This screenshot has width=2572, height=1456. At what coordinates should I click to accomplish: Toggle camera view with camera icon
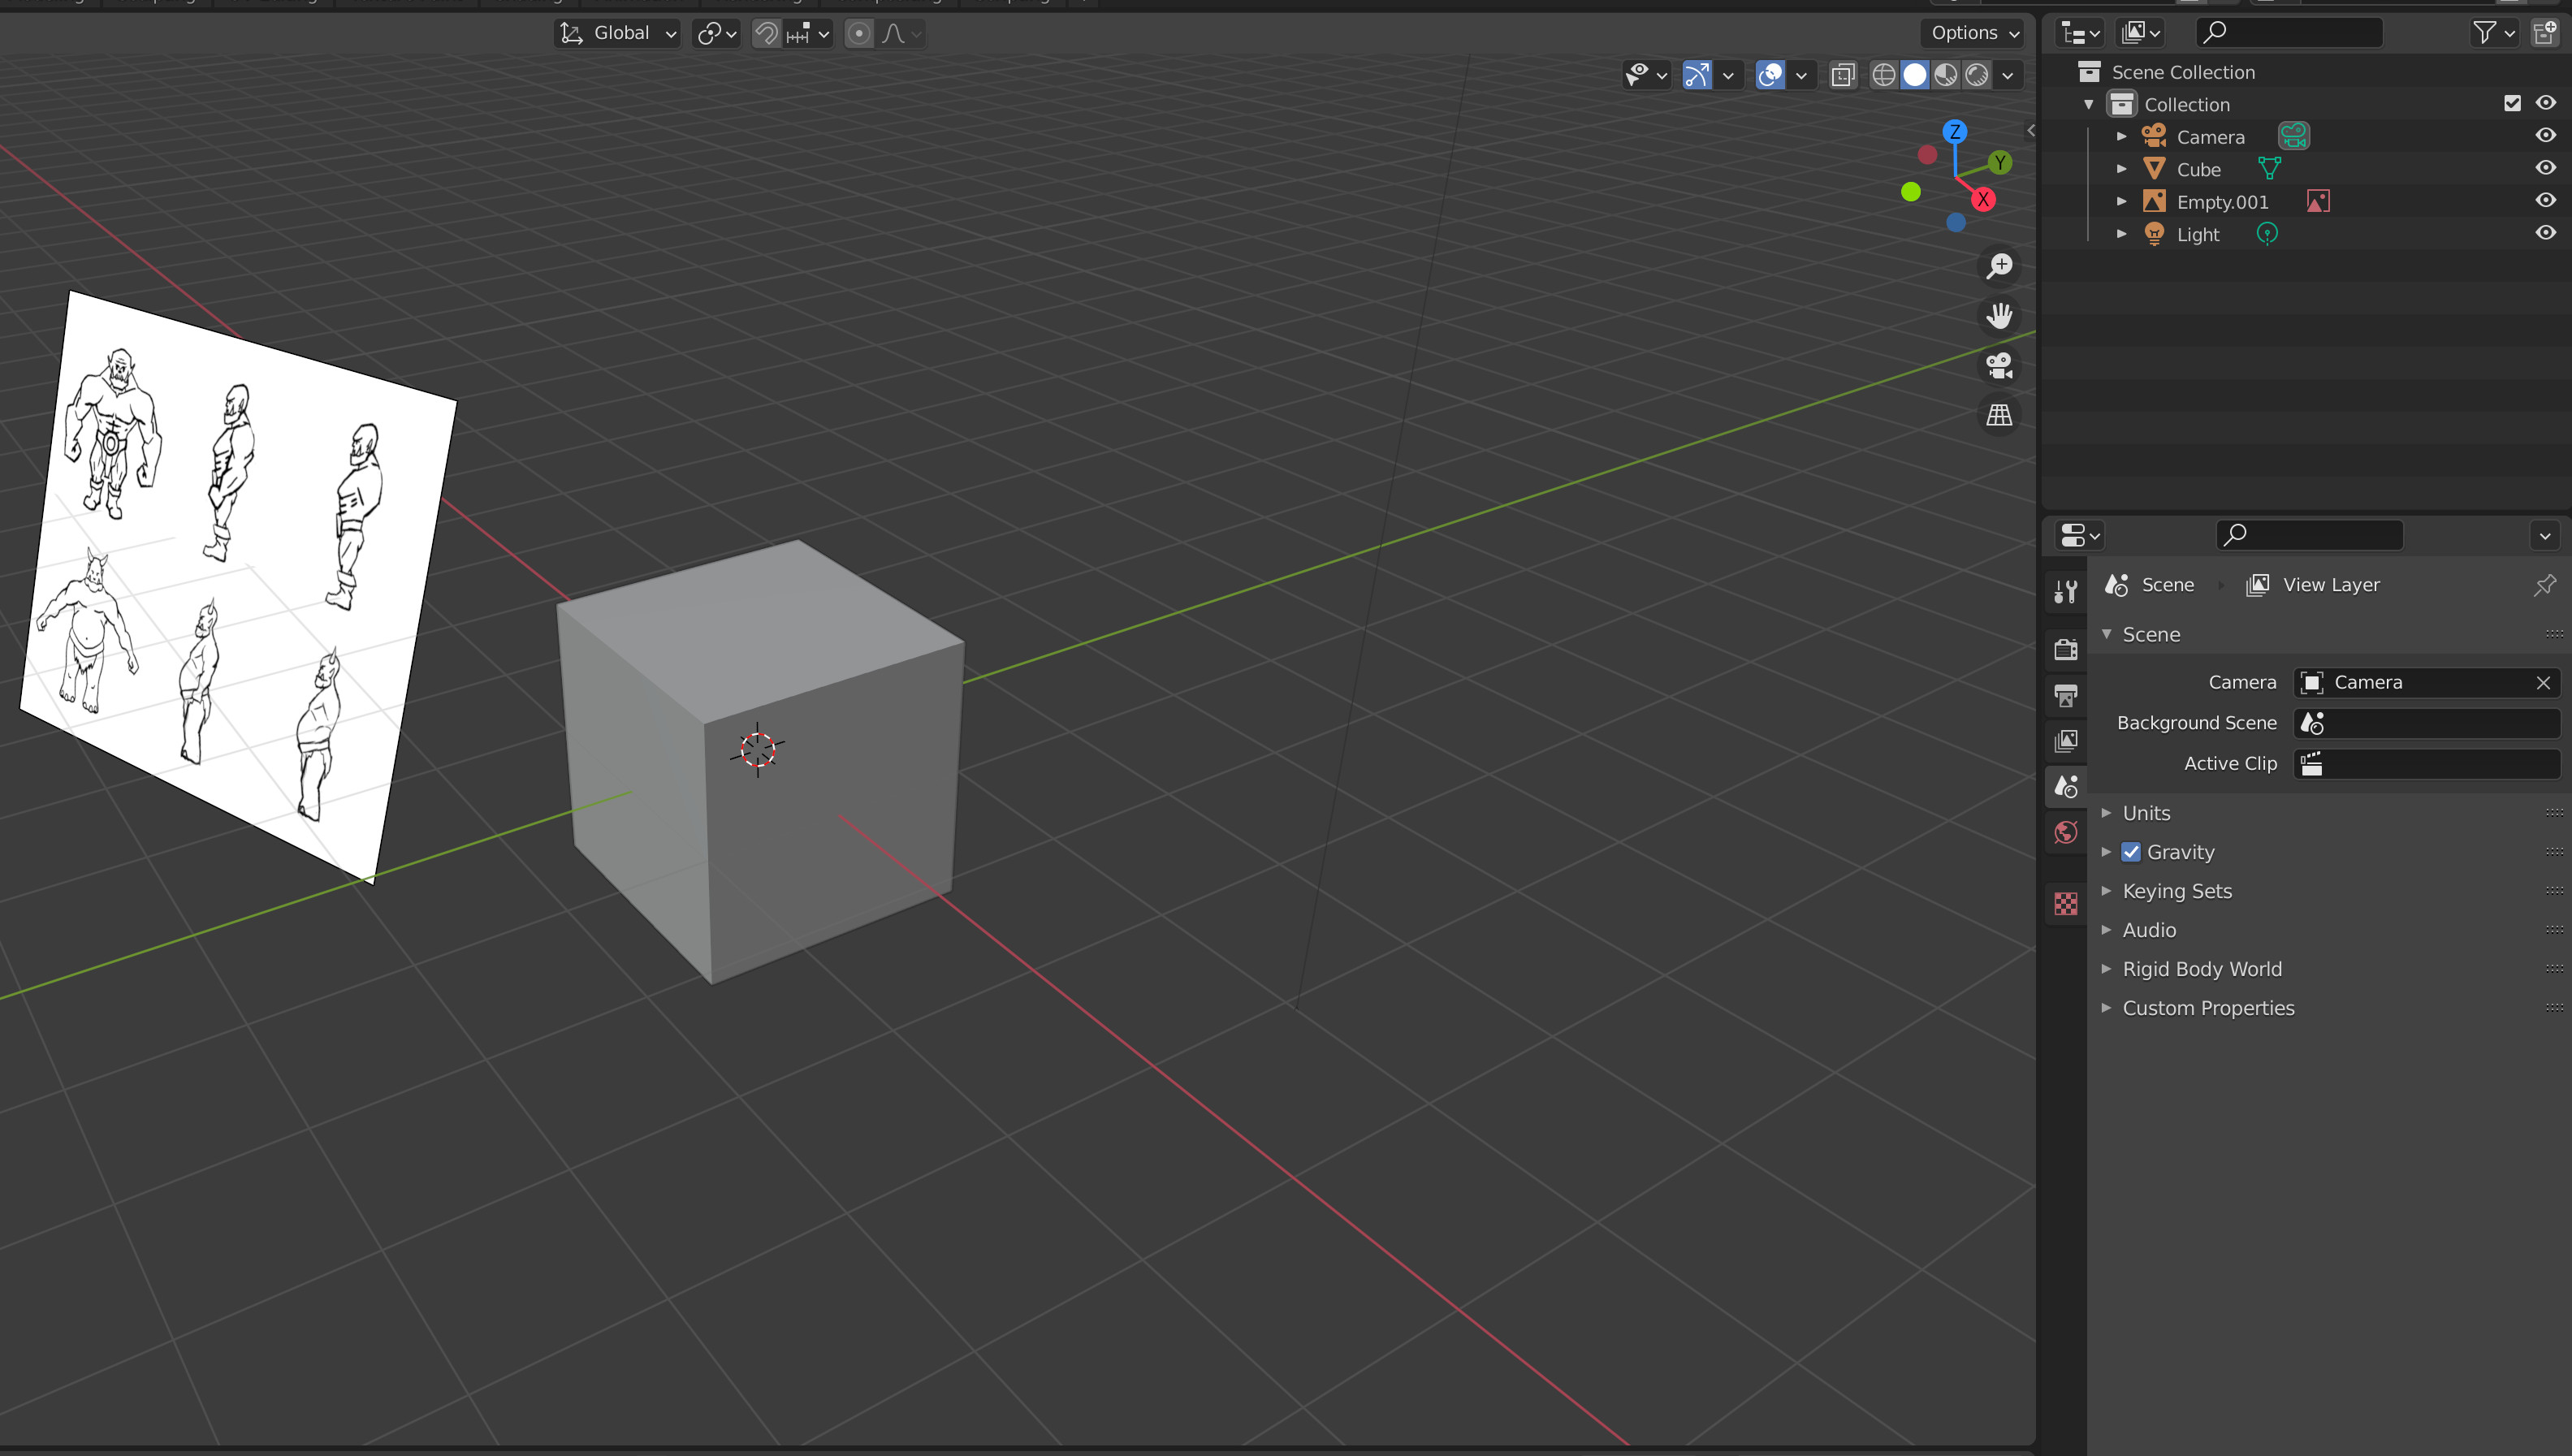[x=1999, y=366]
